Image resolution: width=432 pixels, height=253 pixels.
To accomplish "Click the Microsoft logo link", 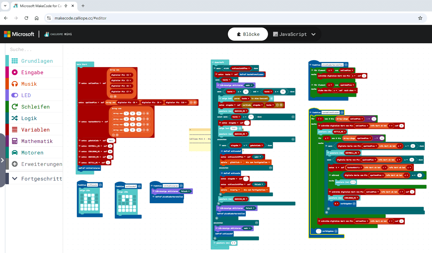I will tap(19, 34).
